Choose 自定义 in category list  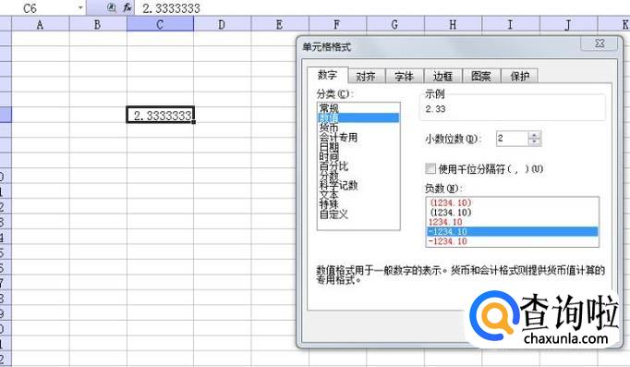tap(333, 214)
